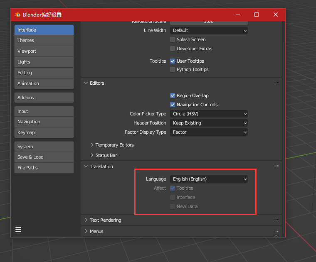Open the Keymap section

(44, 132)
